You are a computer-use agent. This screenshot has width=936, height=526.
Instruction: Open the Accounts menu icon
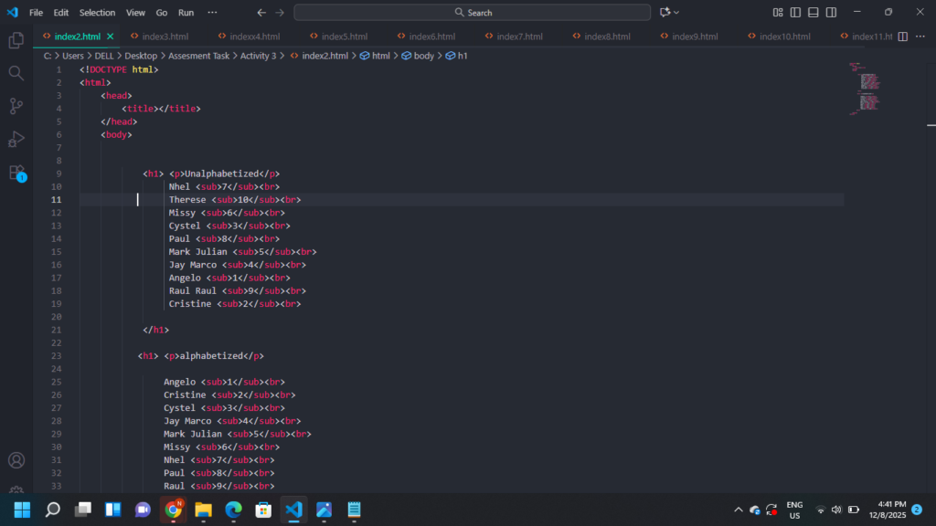16,461
